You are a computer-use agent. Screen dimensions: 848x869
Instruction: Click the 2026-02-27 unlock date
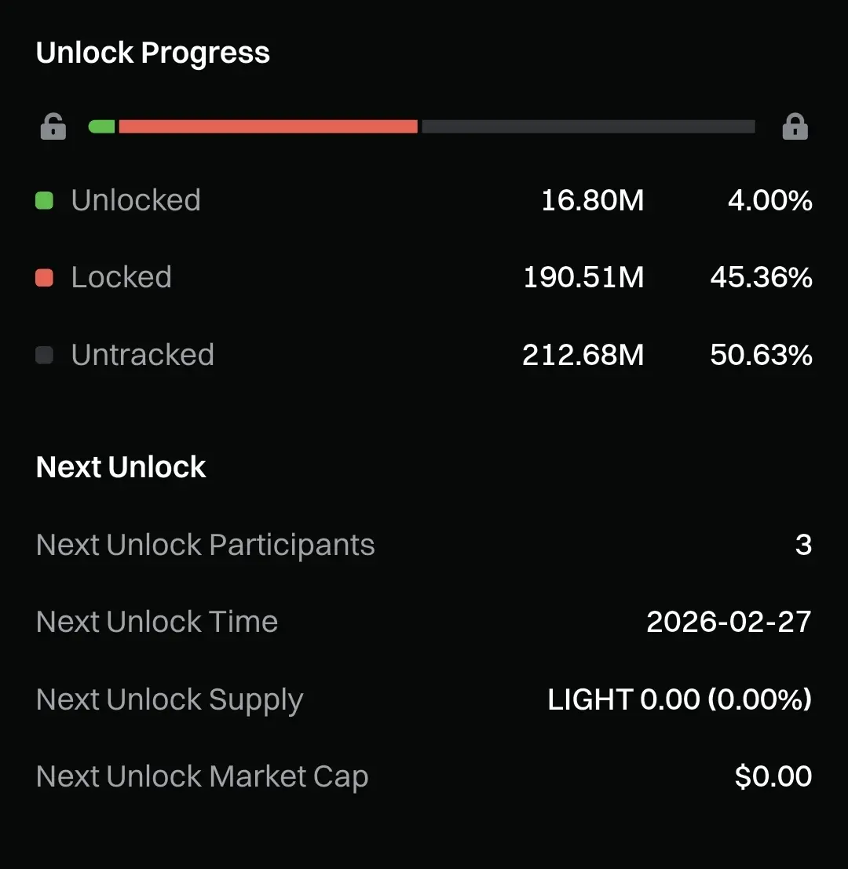(729, 622)
